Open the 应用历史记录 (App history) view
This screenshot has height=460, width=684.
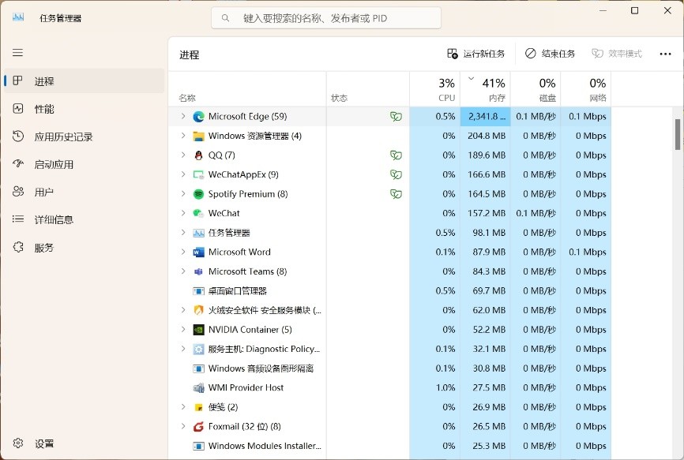[59, 136]
